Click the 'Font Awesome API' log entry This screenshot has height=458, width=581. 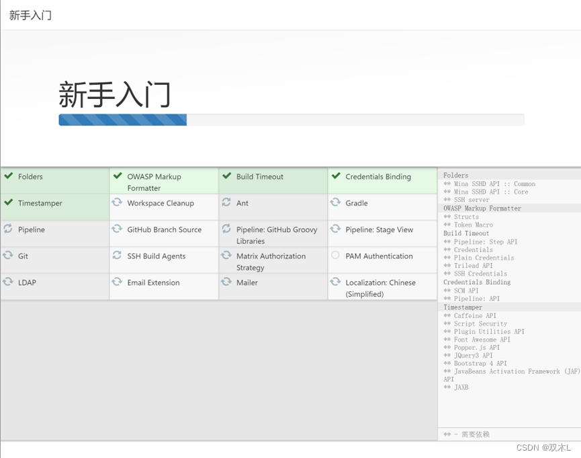477,340
